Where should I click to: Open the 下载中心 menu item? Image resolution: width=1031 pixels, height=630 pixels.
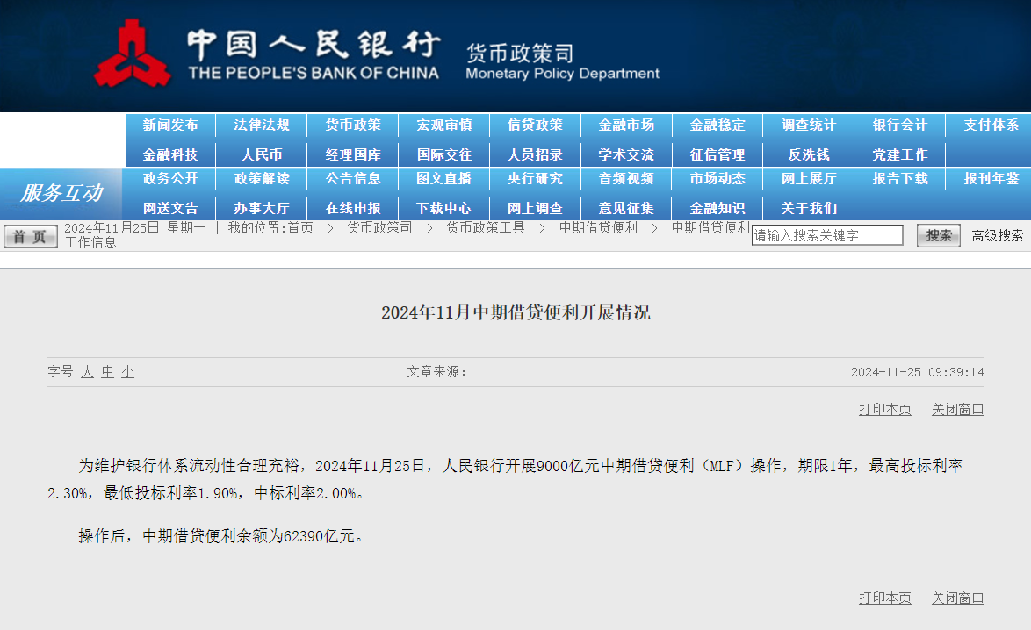click(x=443, y=208)
